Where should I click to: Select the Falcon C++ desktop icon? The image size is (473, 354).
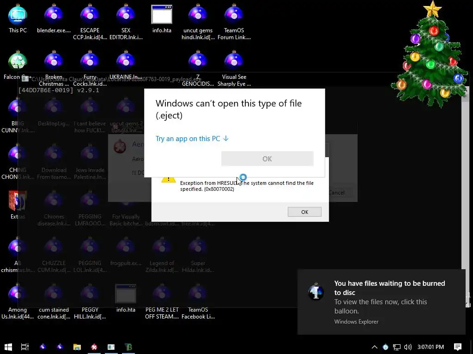click(18, 65)
